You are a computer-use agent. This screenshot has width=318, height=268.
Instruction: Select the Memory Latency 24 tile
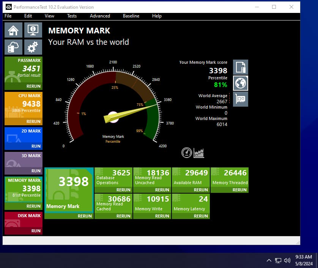coord(191,203)
